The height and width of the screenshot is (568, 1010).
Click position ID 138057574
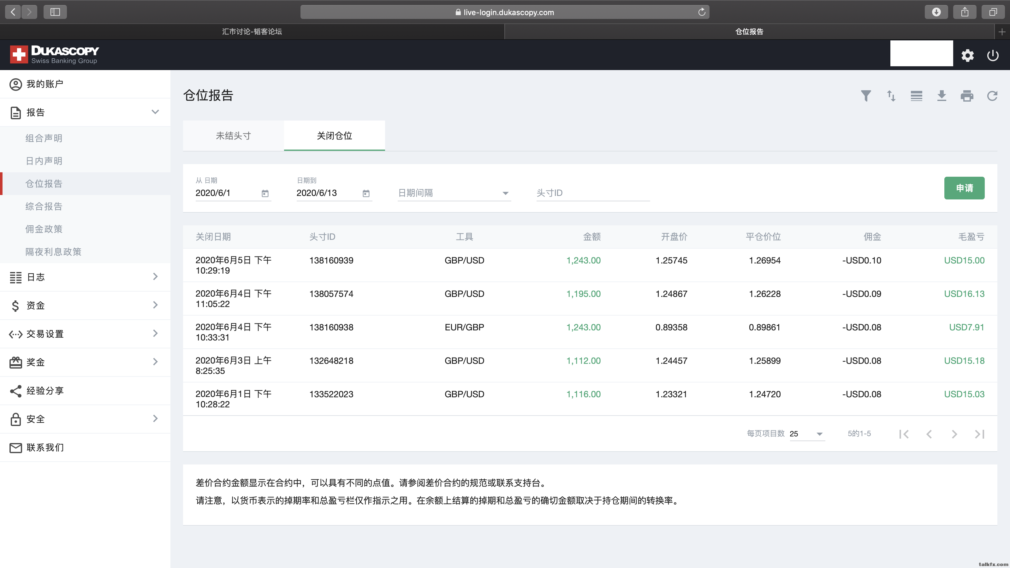pyautogui.click(x=331, y=294)
